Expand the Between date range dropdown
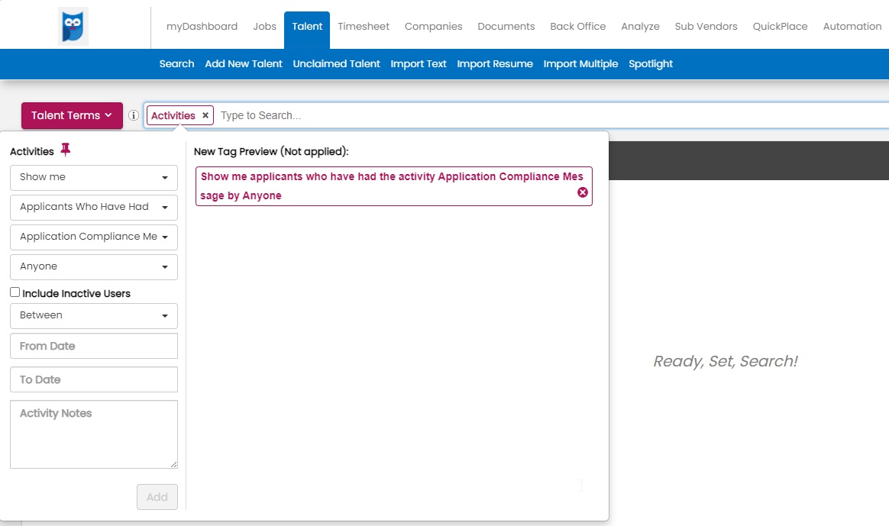The width and height of the screenshot is (889, 526). pos(93,315)
